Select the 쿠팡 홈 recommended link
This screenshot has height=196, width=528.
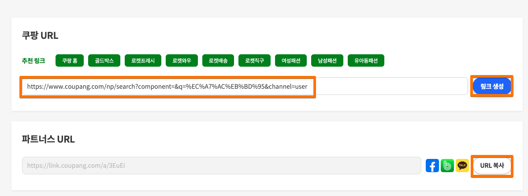point(70,61)
